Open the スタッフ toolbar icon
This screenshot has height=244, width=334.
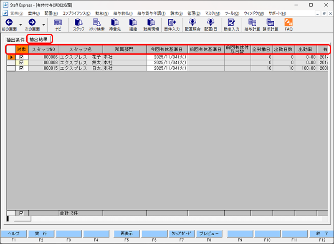(78, 25)
